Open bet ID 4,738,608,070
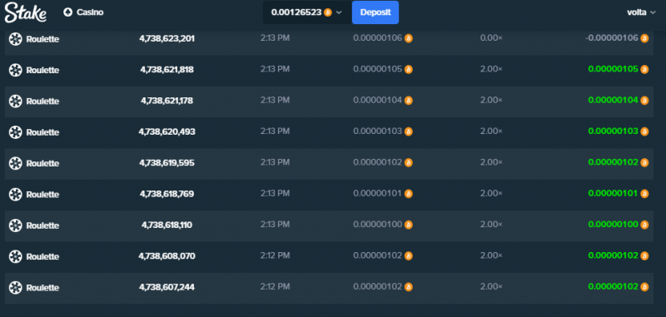This screenshot has width=666, height=317. pyautogui.click(x=167, y=256)
